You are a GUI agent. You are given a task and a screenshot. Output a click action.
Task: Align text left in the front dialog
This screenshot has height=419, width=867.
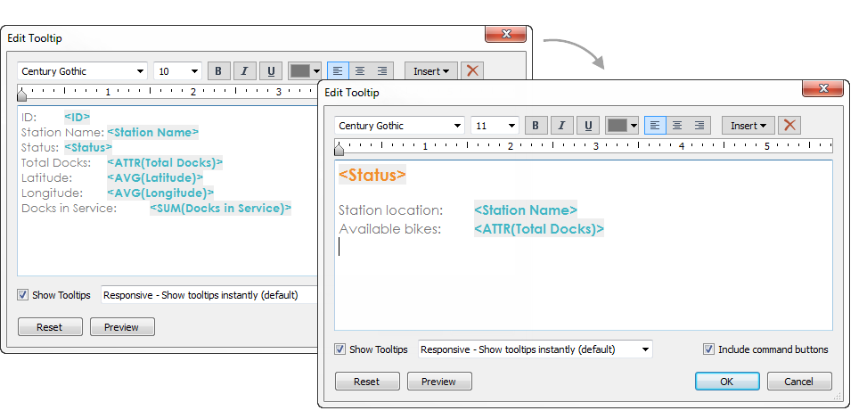pos(655,126)
